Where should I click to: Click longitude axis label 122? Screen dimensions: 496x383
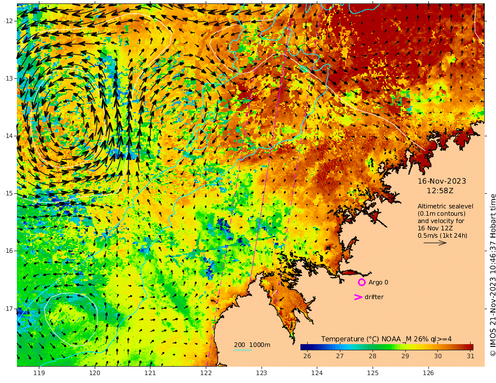click(206, 373)
